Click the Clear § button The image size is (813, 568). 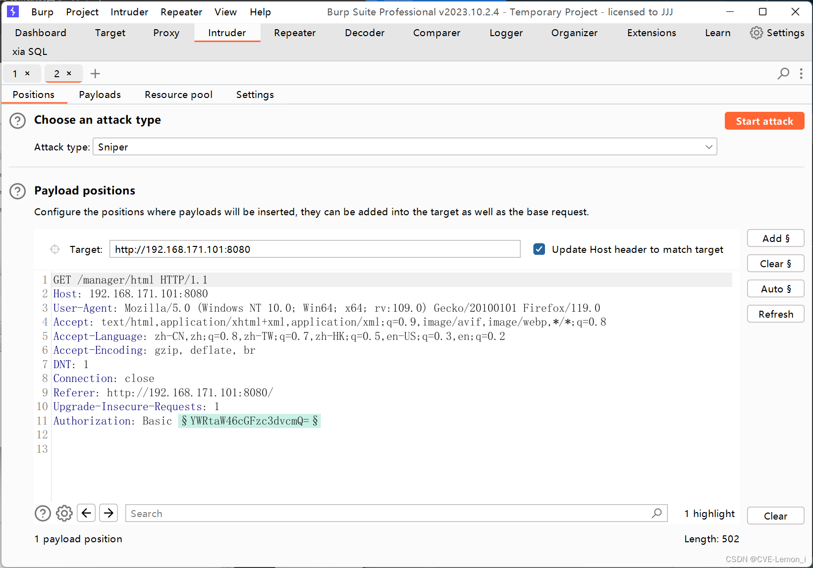pos(775,264)
